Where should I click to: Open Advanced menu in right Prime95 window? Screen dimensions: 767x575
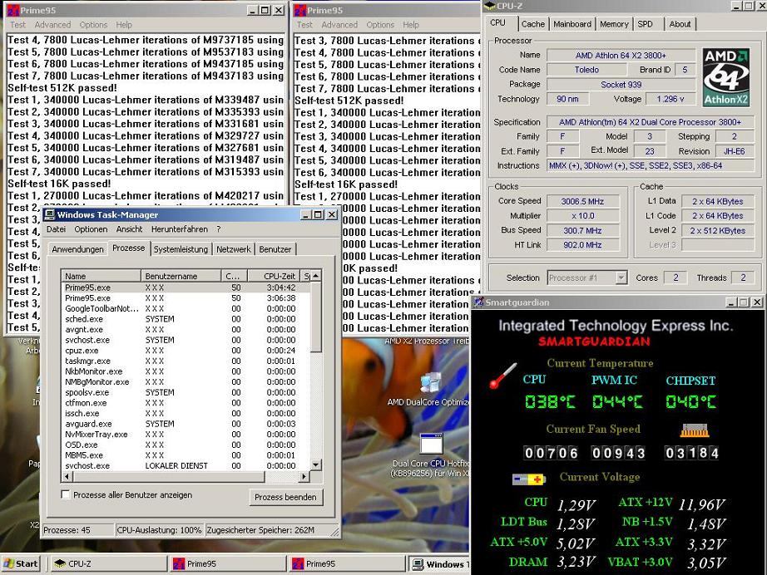click(339, 24)
